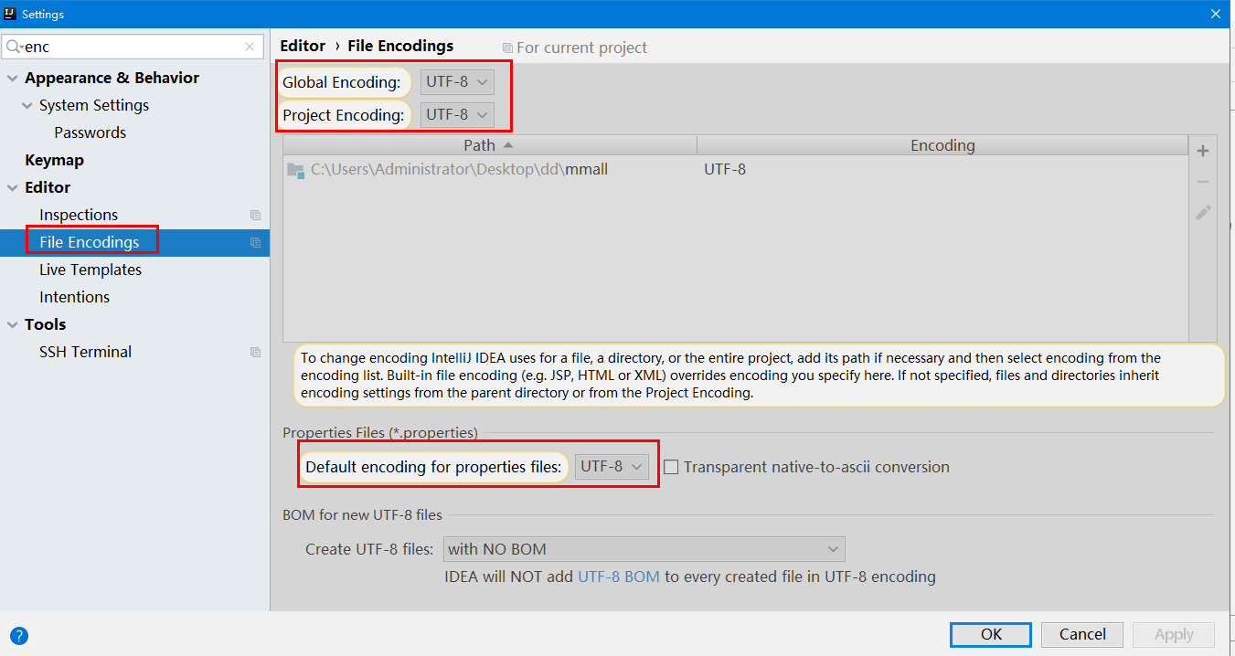Click the Edit pencil icon
The height and width of the screenshot is (656, 1235).
click(1203, 212)
